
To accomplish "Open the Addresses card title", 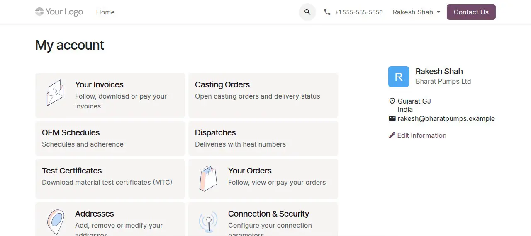I will pos(95,214).
